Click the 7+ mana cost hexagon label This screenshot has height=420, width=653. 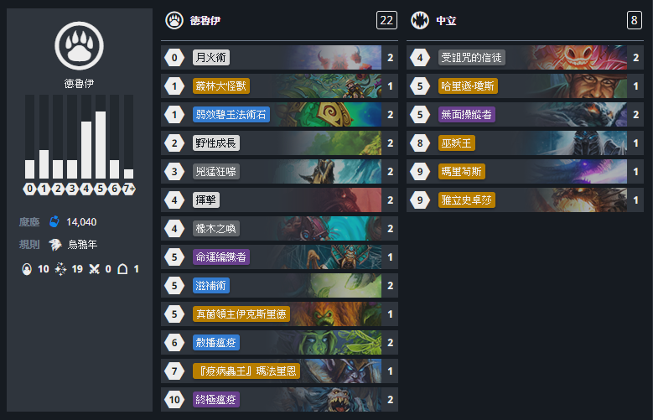tap(129, 189)
